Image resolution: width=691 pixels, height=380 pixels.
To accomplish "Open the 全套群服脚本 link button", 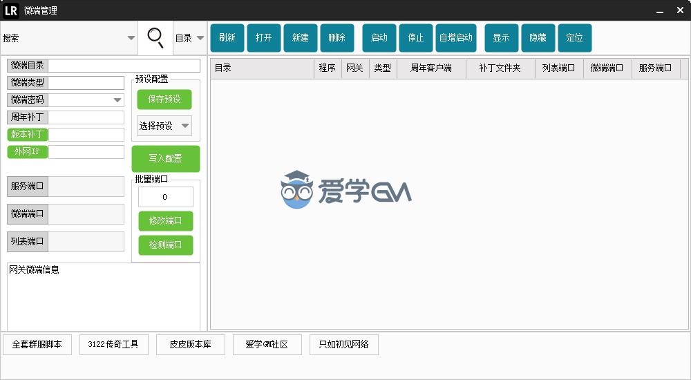I will 37,345.
